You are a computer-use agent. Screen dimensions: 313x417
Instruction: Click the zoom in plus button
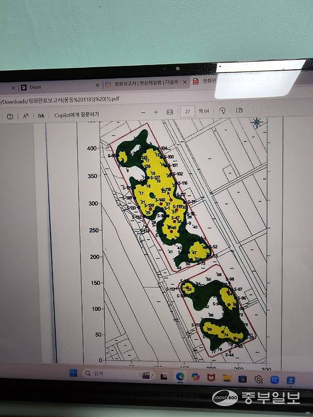(x=156, y=112)
